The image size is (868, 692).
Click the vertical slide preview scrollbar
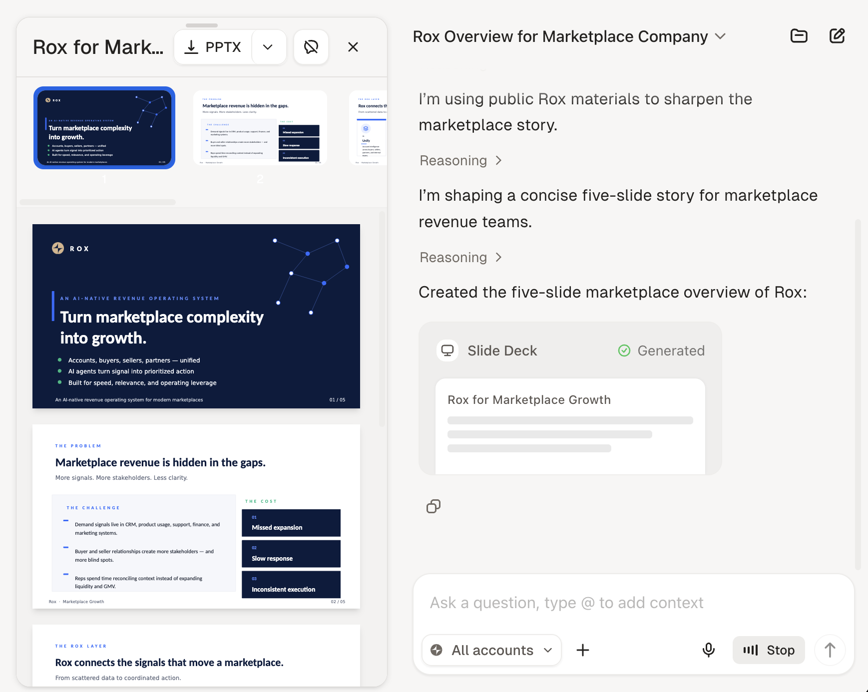coord(382,320)
